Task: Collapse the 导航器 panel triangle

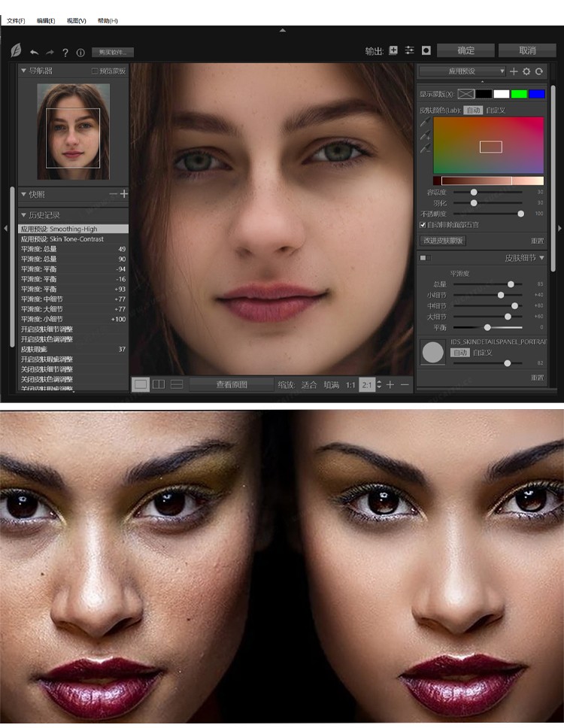Action: click(x=23, y=71)
